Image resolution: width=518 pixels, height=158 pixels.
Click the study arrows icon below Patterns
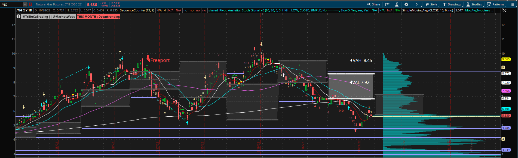coord(504,10)
